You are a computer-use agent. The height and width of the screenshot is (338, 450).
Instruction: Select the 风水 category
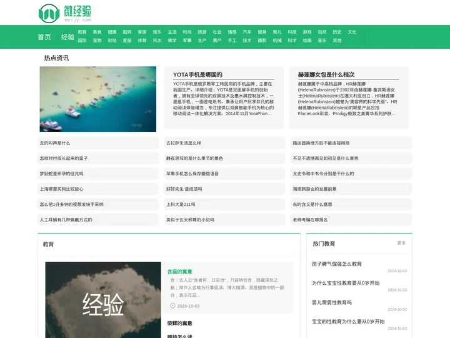click(x=157, y=41)
